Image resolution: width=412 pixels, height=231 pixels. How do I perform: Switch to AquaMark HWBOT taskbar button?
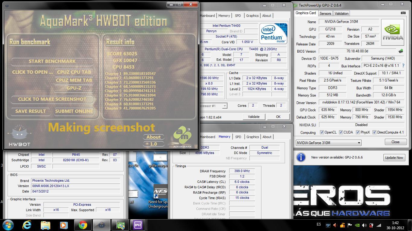(101, 225)
